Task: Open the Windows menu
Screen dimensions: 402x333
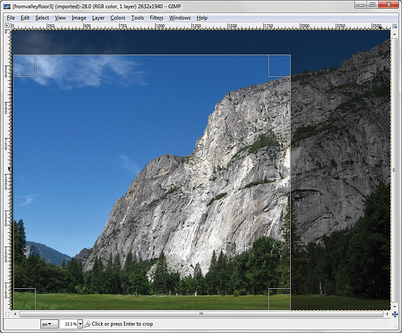Action: (x=180, y=18)
